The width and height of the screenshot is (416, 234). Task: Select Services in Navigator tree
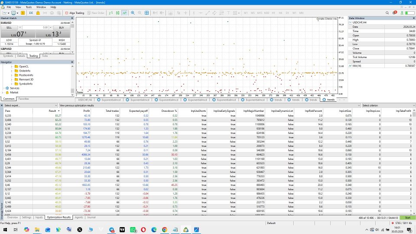[x=15, y=88]
